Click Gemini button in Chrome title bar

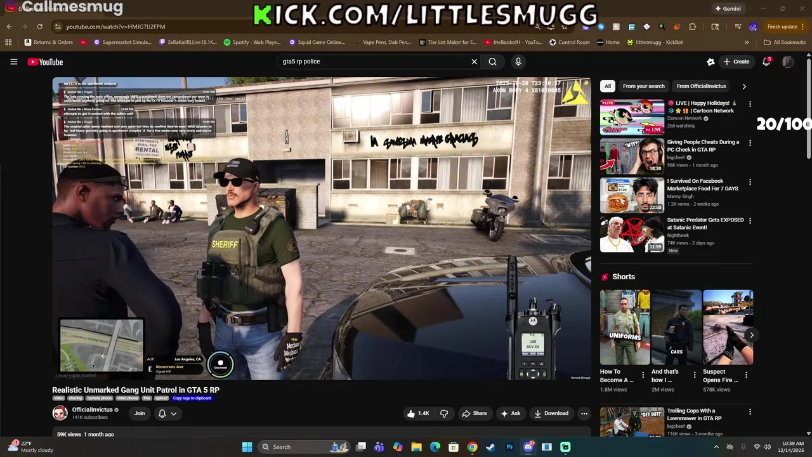point(728,8)
